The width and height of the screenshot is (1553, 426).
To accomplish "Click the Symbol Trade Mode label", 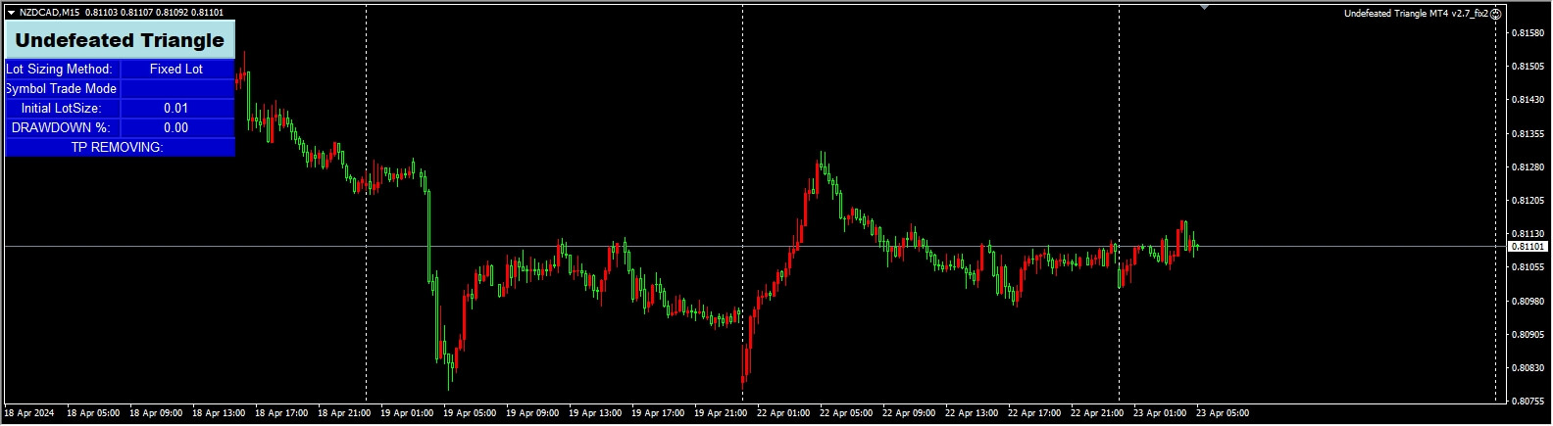I will pyautogui.click(x=62, y=89).
